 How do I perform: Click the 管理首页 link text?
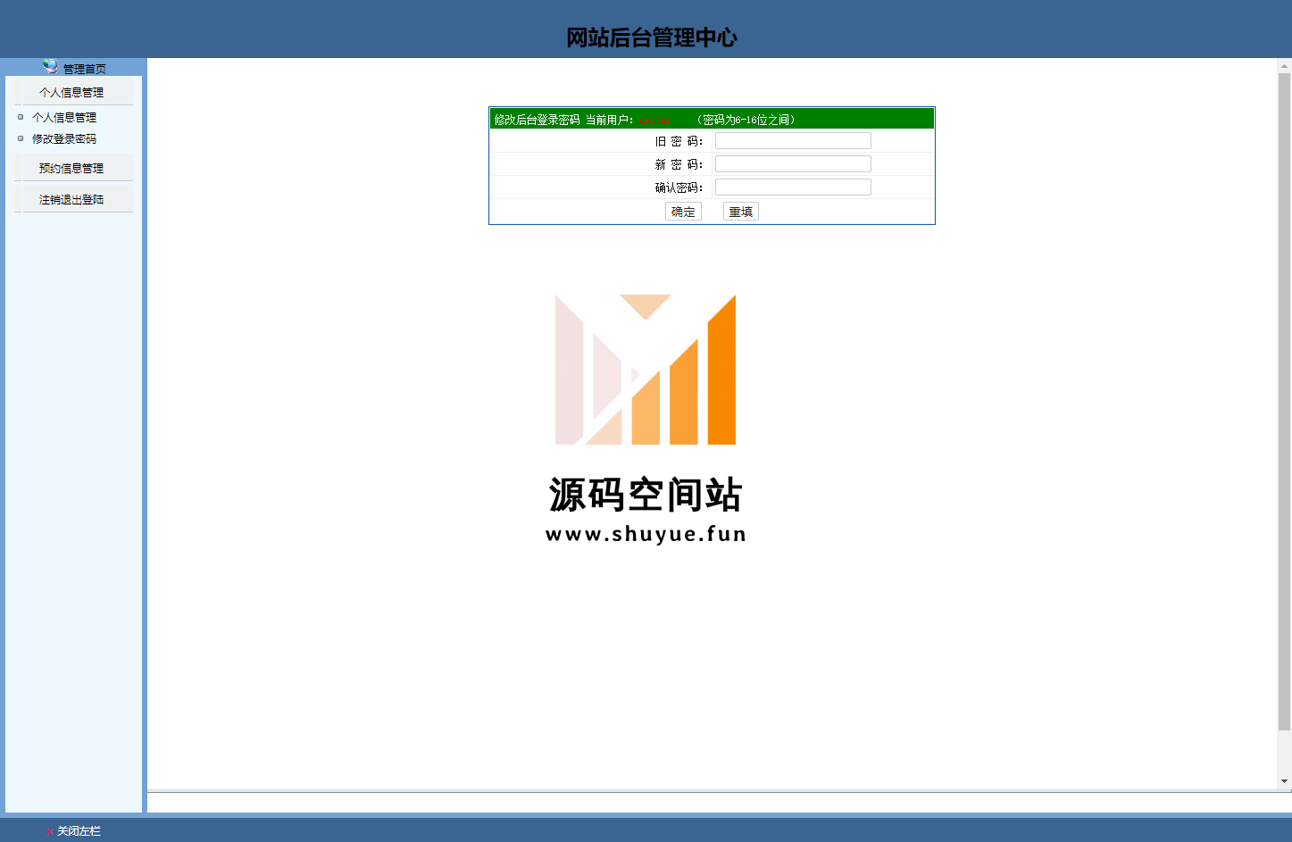point(85,69)
